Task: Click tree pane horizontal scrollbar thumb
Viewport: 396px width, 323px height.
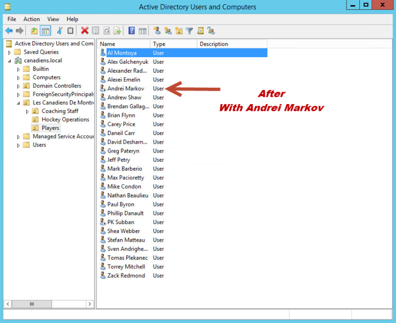Action: [x=32, y=304]
